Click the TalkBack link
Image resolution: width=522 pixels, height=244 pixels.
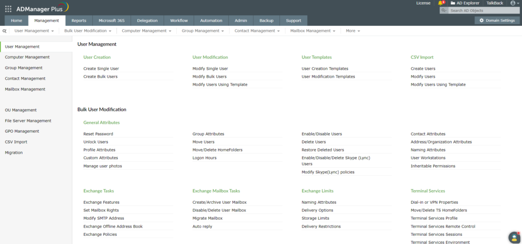pos(494,3)
